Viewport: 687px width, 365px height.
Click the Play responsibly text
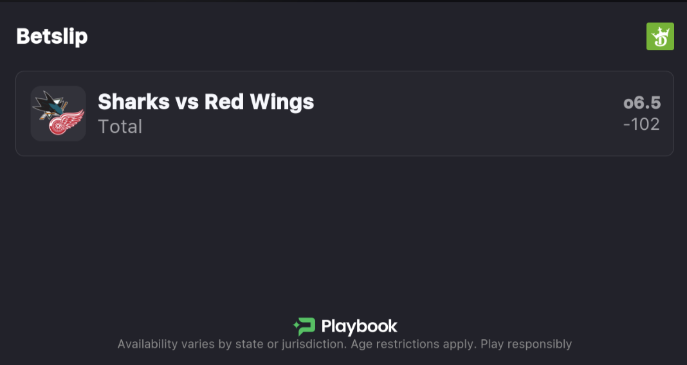pos(526,344)
